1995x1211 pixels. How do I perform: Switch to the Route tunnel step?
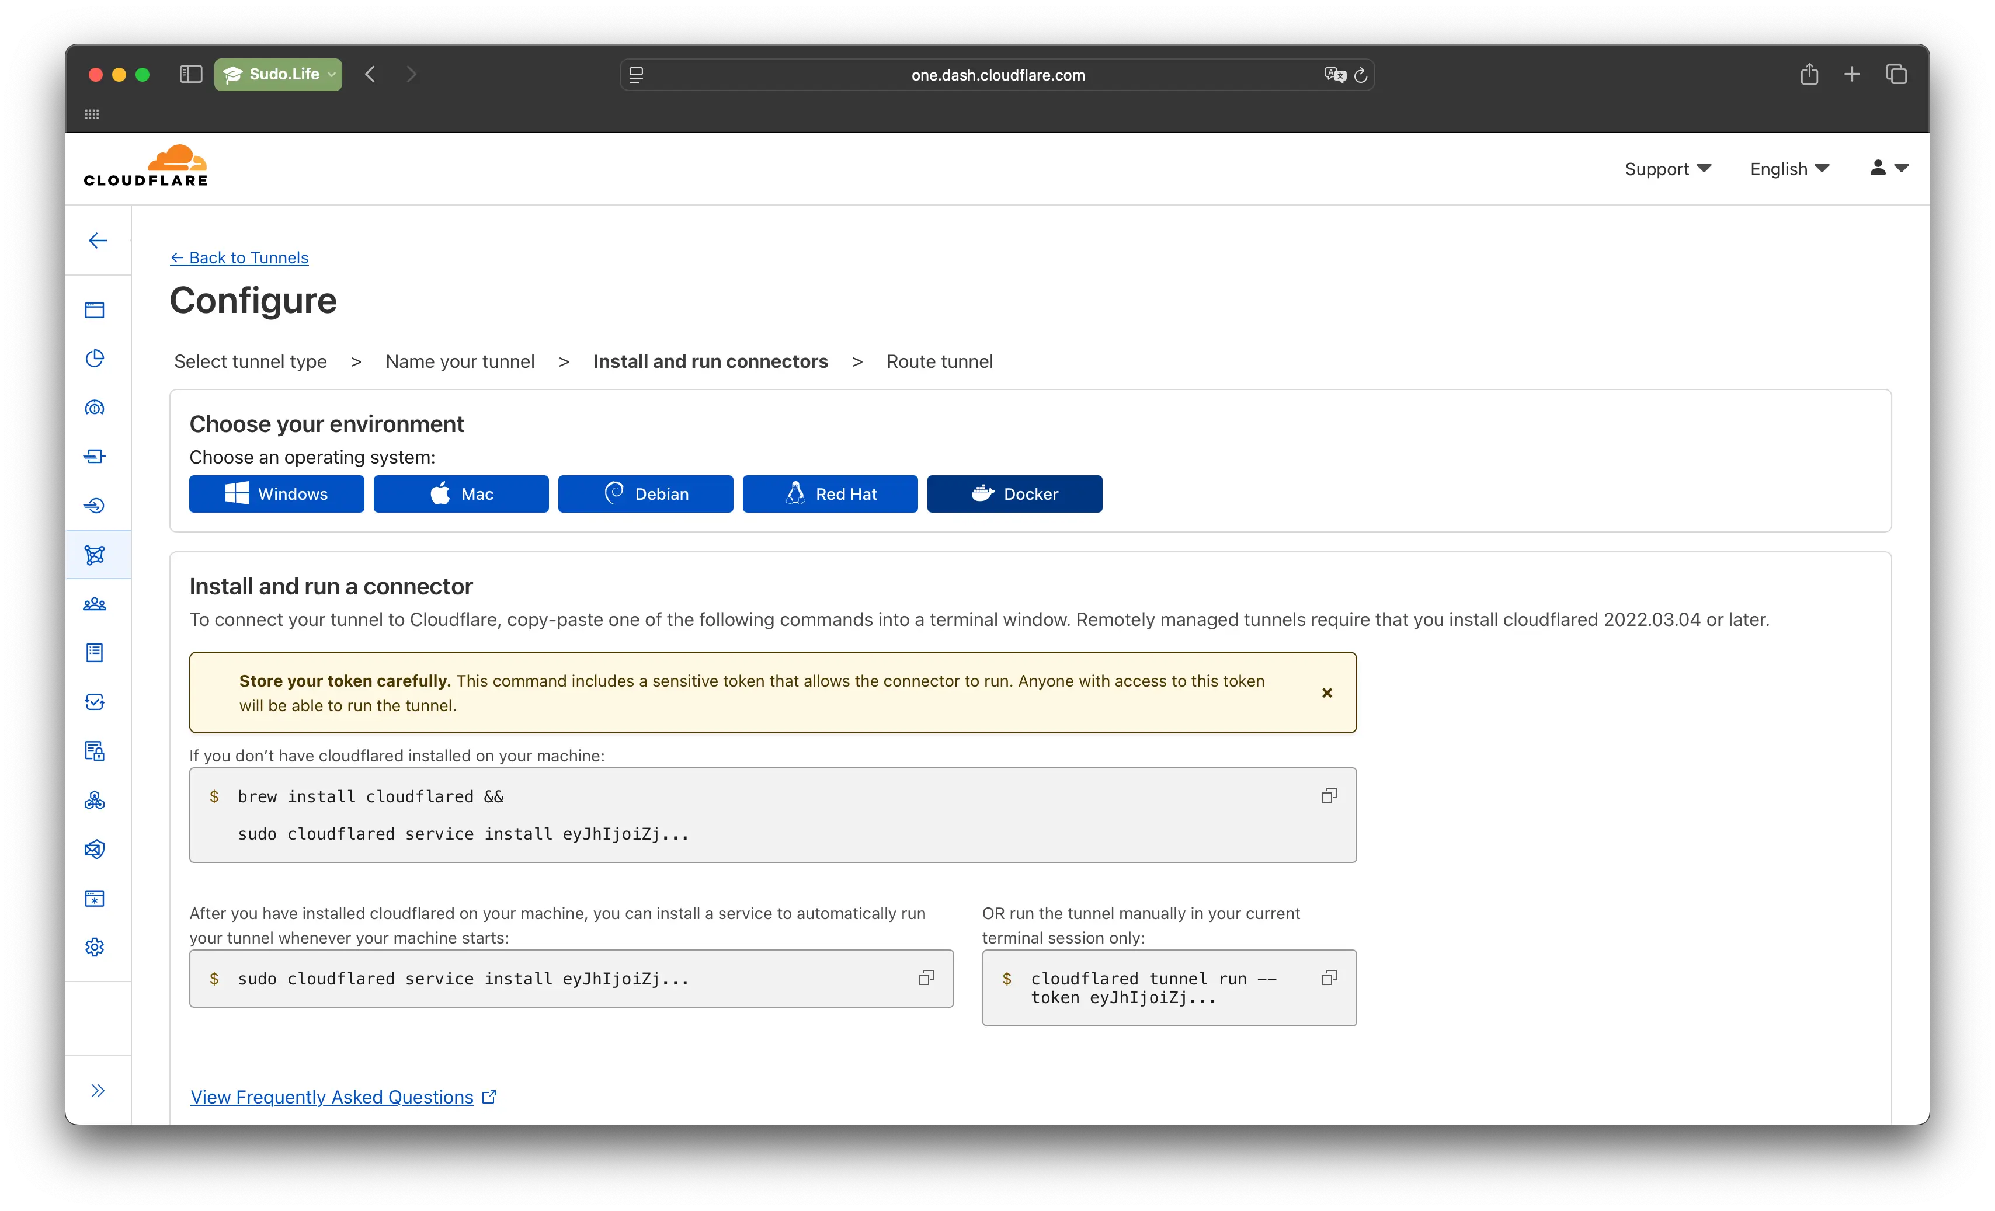coord(939,361)
